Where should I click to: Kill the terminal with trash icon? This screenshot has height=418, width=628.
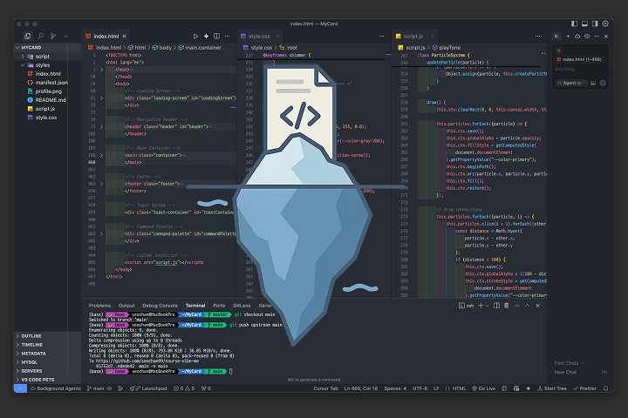(506, 306)
